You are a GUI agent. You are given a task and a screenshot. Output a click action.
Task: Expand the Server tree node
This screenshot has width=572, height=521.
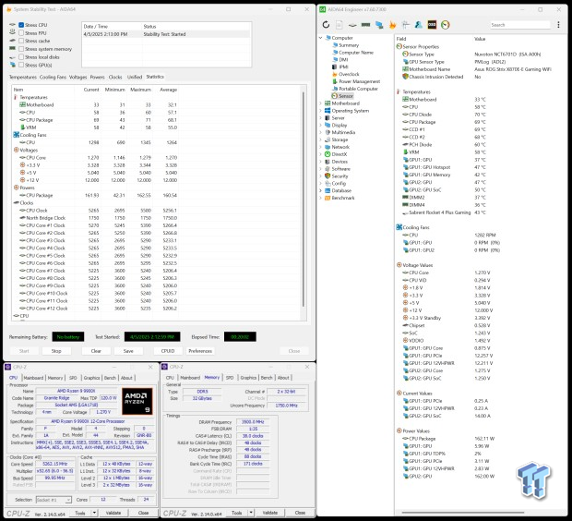pos(321,118)
